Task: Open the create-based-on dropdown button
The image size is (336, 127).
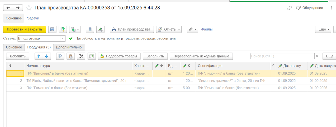Action: 75,29
